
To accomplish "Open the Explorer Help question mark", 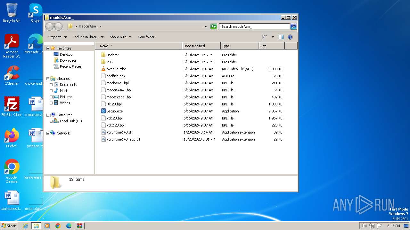I will pyautogui.click(x=290, y=37).
